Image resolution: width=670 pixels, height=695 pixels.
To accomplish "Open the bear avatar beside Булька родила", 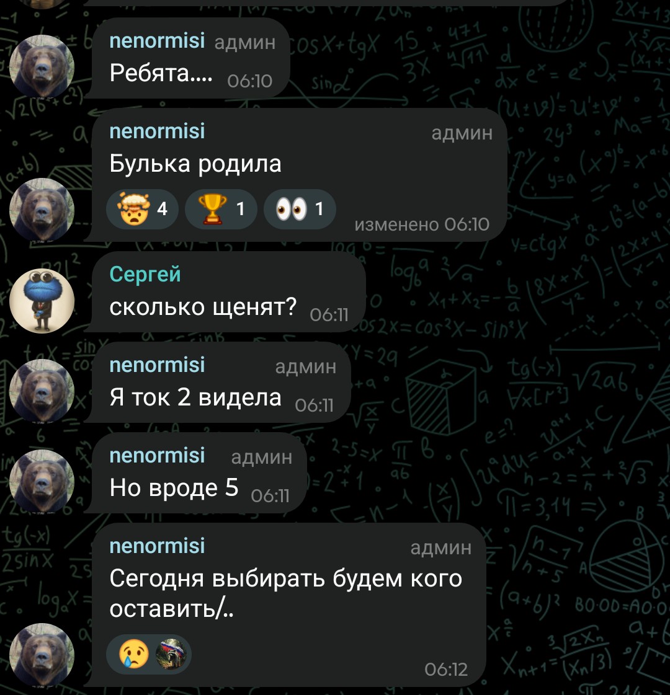I will [42, 210].
